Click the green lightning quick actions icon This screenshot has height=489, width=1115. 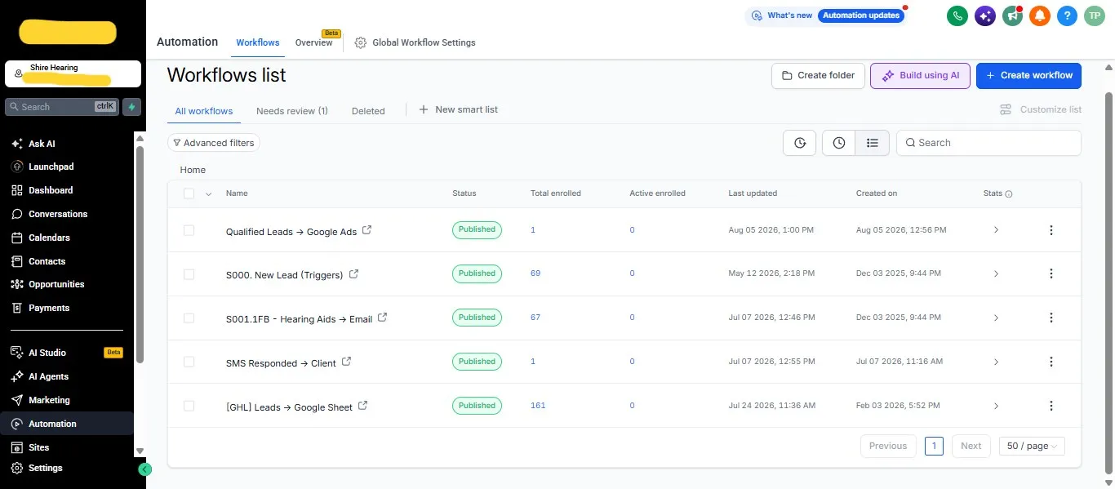tap(132, 107)
